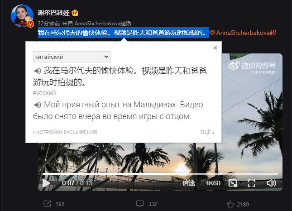This screenshot has height=211, width=292.
Task: Open НАСТРОЙКИ РАСШИРЕНИЯ extension settings
Action: (65, 132)
